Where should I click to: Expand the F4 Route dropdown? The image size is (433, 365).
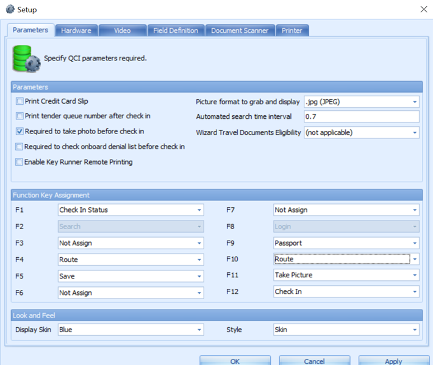click(x=131, y=260)
